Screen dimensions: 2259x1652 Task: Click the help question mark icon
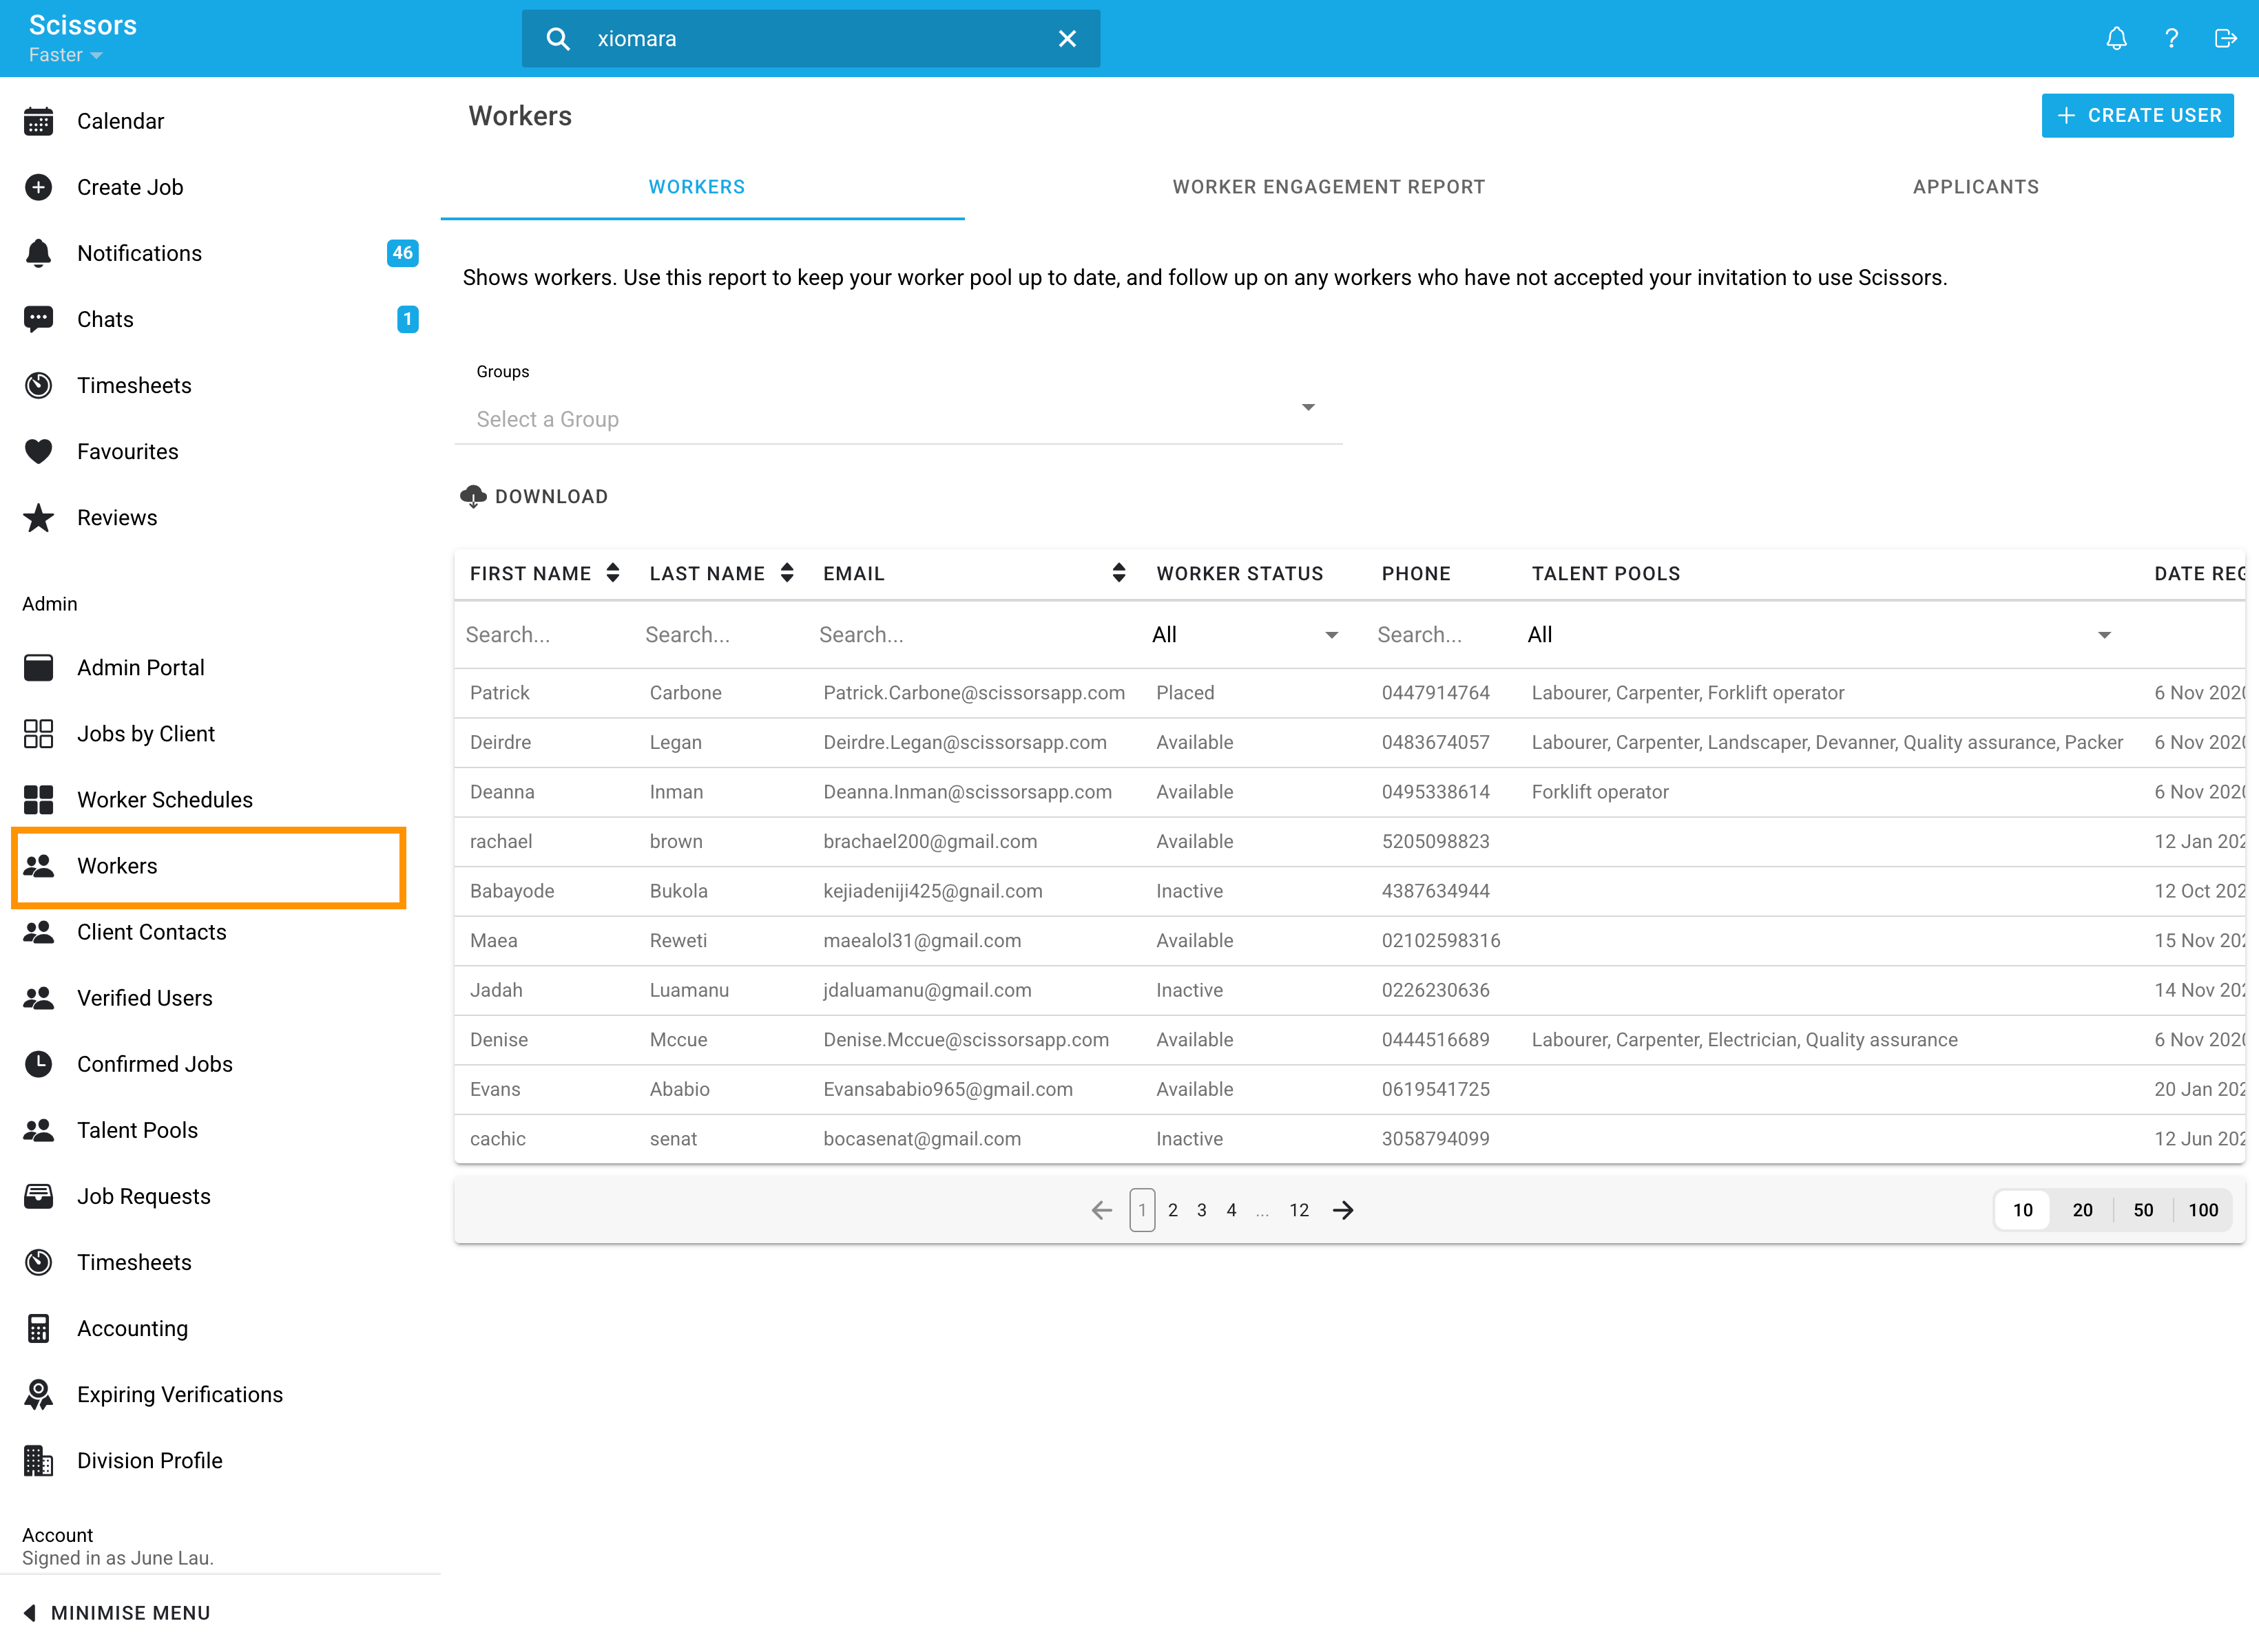click(2171, 38)
